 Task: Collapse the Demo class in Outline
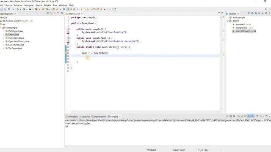coord(228,21)
